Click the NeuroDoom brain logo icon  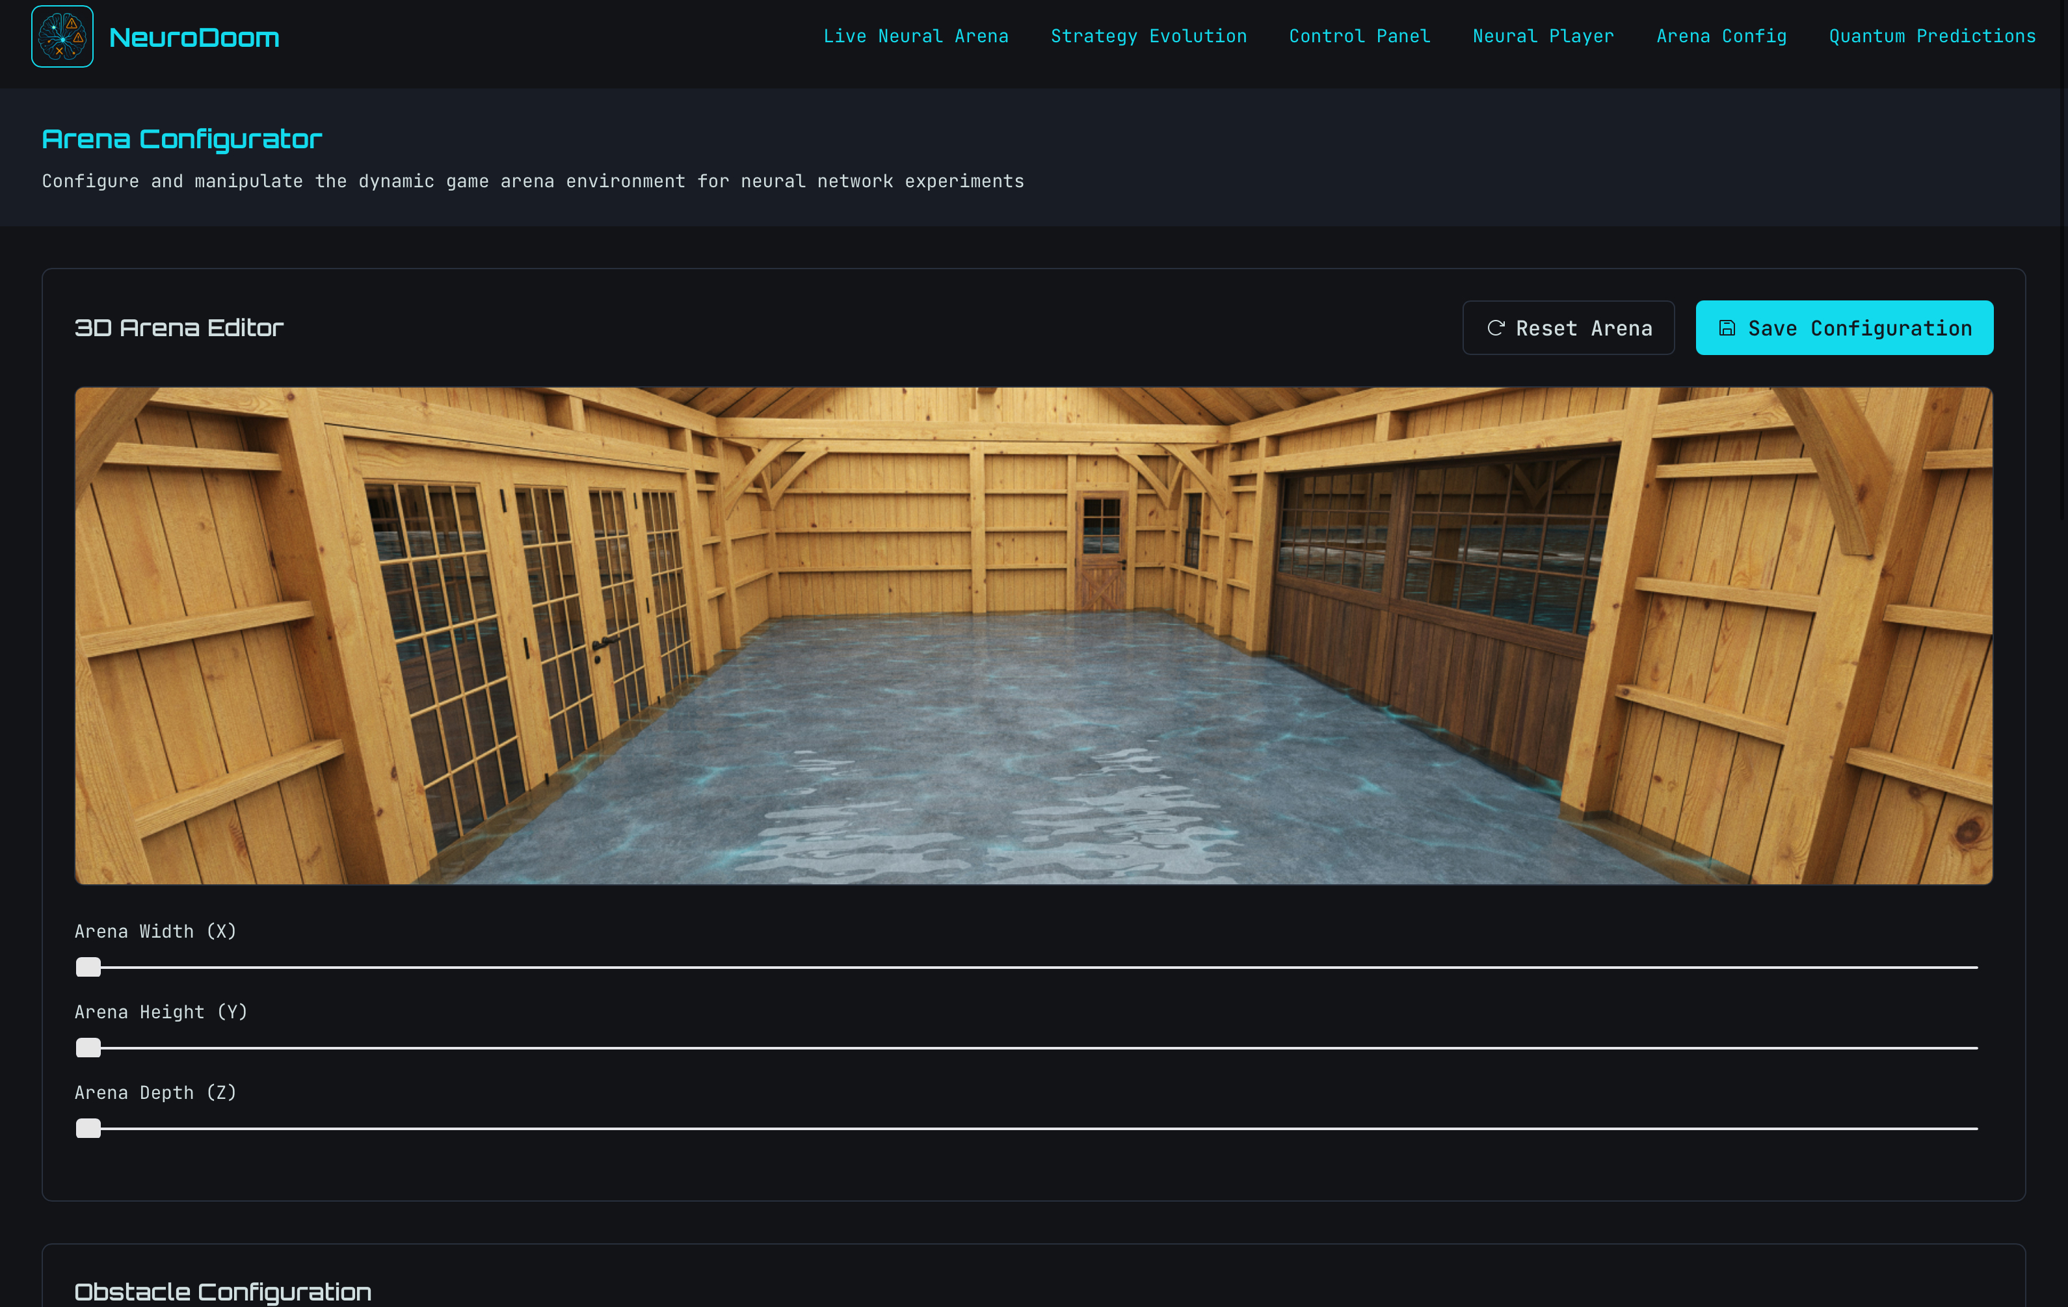click(62, 36)
